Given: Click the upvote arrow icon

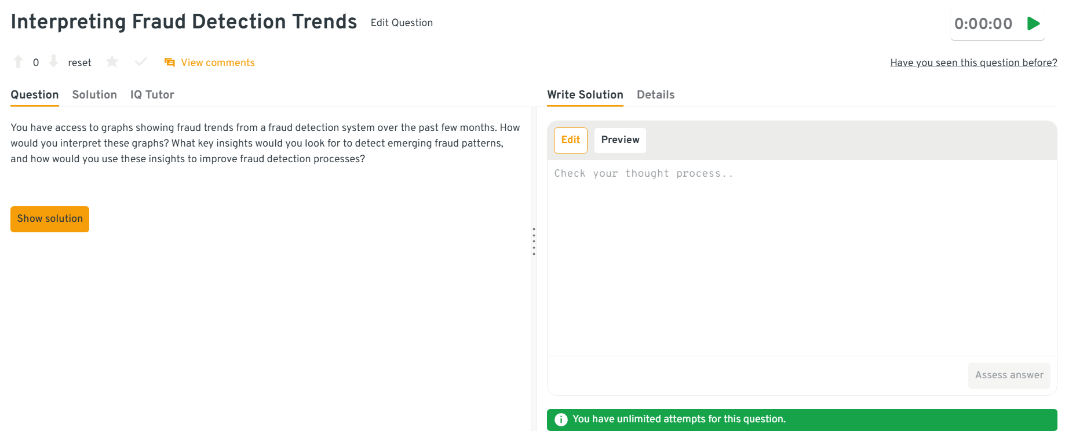Looking at the screenshot, I should pos(19,61).
